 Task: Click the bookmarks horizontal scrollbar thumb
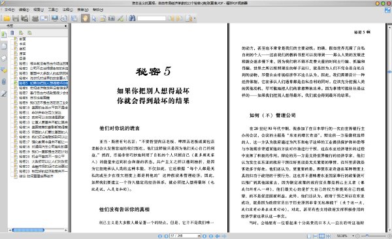28,230
